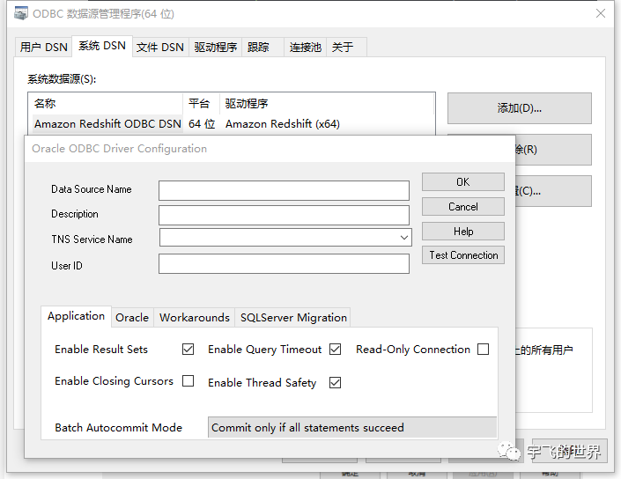Open the Batch Autocommit Mode combo box
Image resolution: width=621 pixels, height=479 pixels.
point(352,428)
